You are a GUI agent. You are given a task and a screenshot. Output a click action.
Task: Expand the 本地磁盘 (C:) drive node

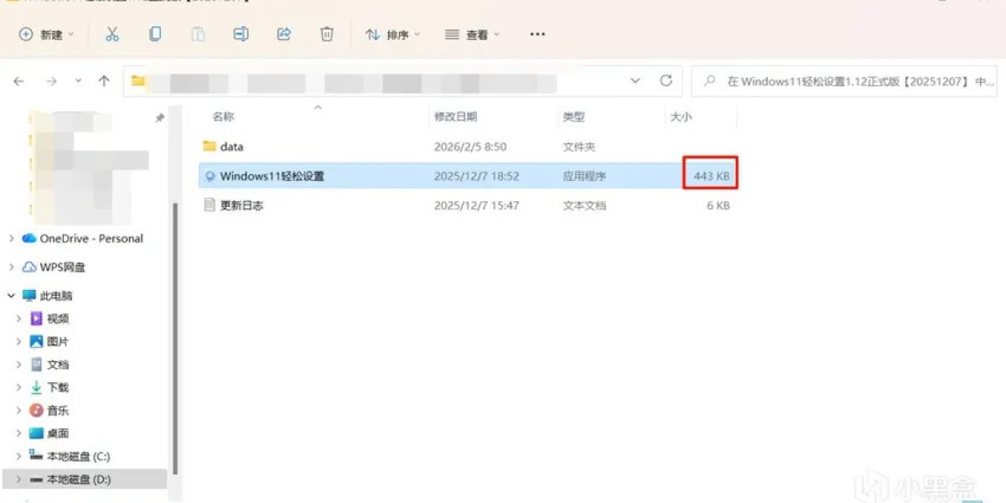point(18,457)
